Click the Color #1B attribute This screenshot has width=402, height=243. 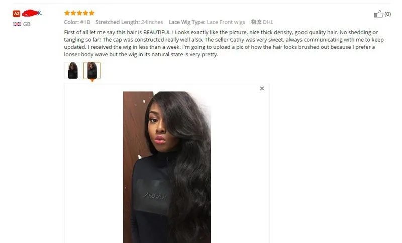77,22
